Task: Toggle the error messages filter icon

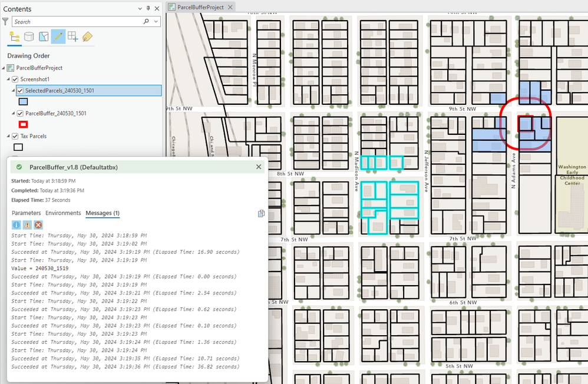Action: click(38, 224)
